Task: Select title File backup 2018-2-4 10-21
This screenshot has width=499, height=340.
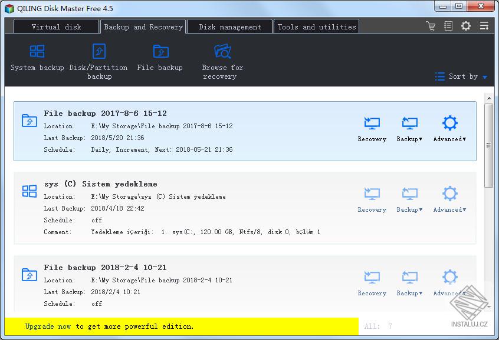Action: [x=106, y=267]
